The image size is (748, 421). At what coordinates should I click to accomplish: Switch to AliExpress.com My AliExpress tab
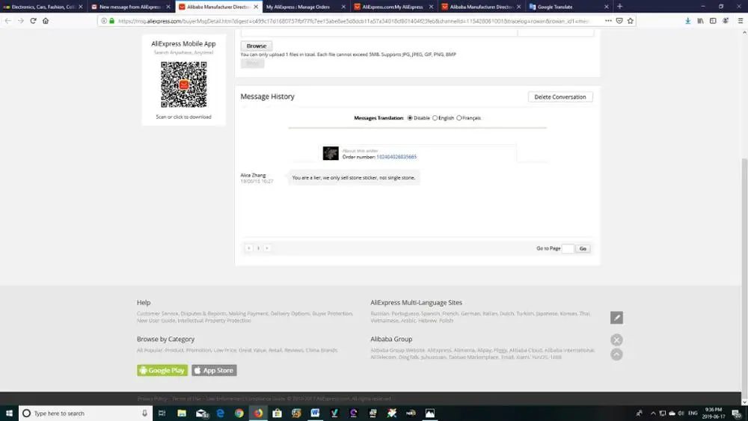(x=393, y=7)
